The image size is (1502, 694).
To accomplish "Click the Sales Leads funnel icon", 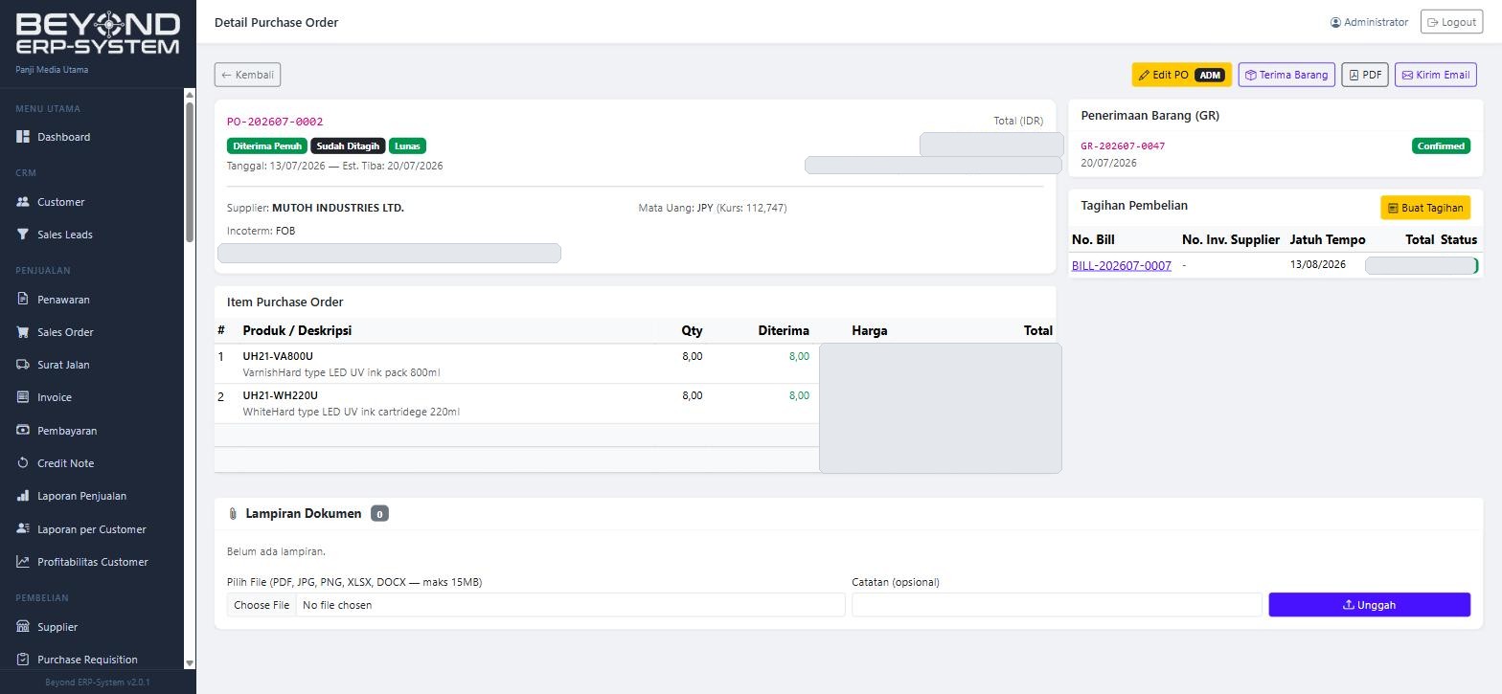I will coord(23,235).
